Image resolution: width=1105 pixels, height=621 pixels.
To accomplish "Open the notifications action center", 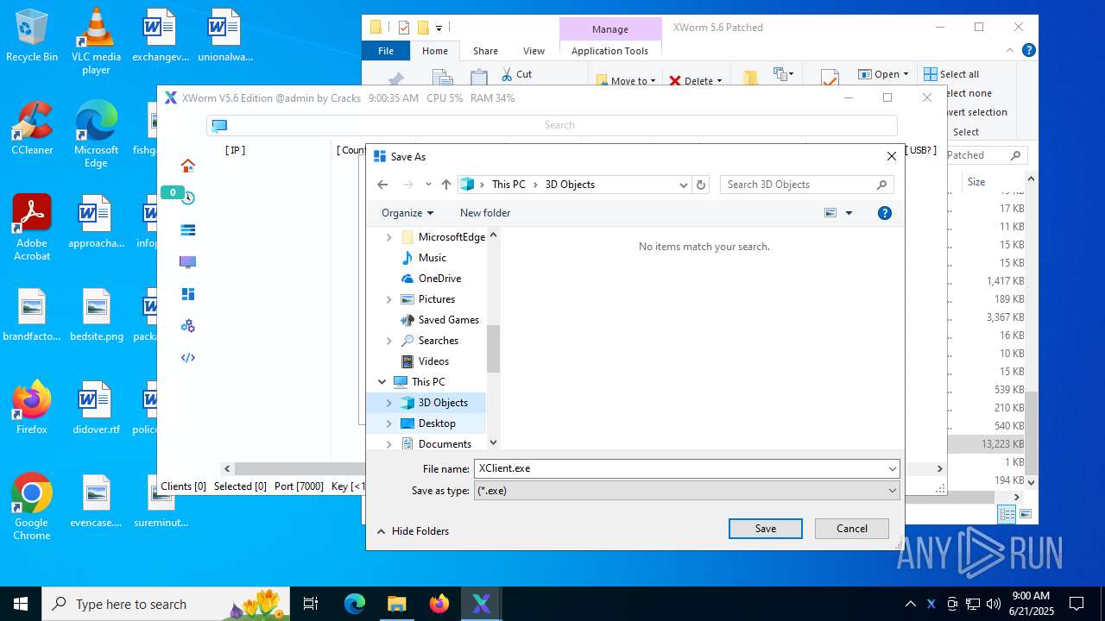I will [1077, 604].
